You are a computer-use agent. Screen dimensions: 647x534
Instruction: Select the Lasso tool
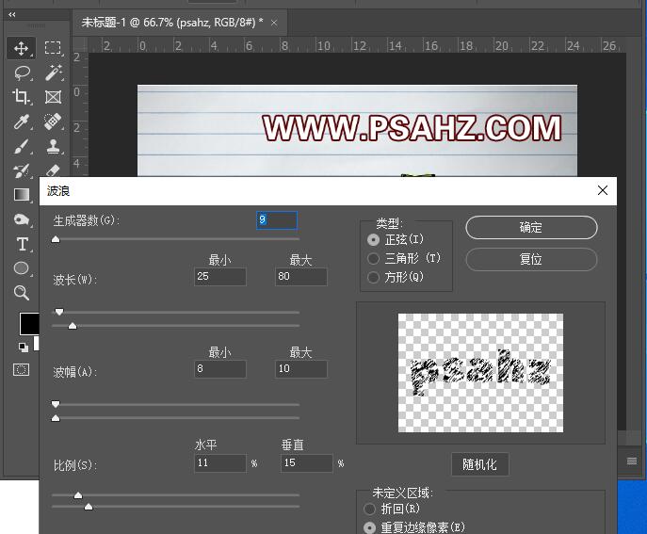tap(22, 73)
